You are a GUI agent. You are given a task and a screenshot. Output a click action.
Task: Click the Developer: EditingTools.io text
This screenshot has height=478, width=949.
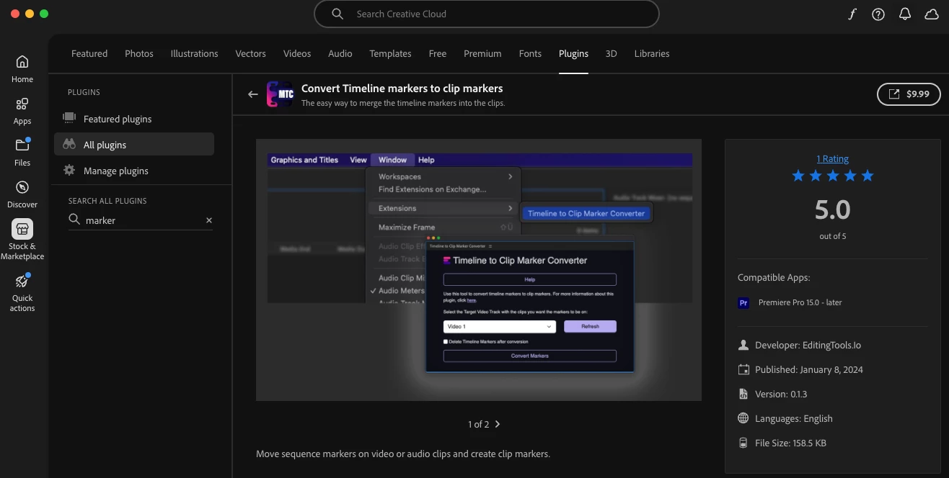[x=808, y=346]
